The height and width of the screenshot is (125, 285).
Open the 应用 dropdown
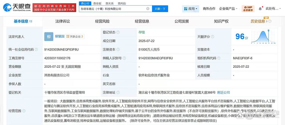[191, 9]
